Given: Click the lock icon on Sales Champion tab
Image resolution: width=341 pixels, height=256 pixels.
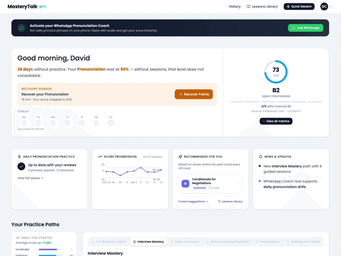Looking at the screenshot, I should click(172, 241).
